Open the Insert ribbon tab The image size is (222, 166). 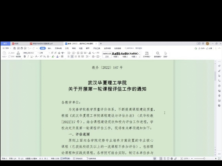pyautogui.click(x=50, y=48)
